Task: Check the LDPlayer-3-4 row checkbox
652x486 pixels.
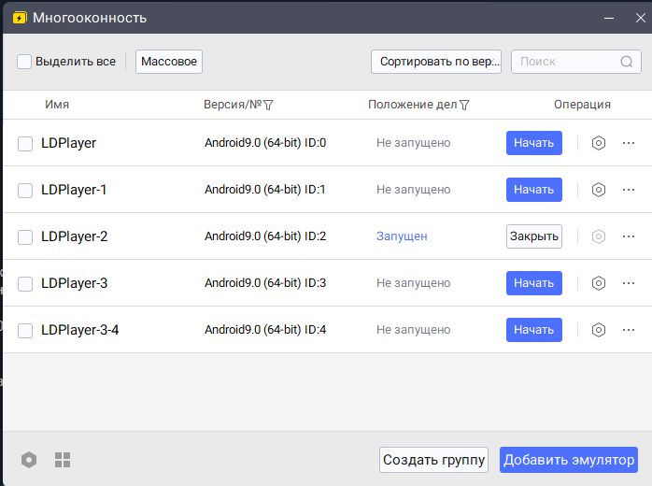Action: 25,330
